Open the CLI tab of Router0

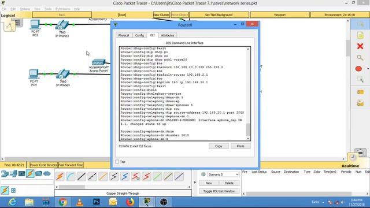pyautogui.click(x=153, y=35)
